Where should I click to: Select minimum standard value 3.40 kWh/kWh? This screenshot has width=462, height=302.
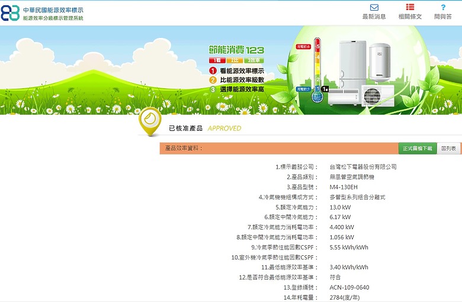point(349,267)
